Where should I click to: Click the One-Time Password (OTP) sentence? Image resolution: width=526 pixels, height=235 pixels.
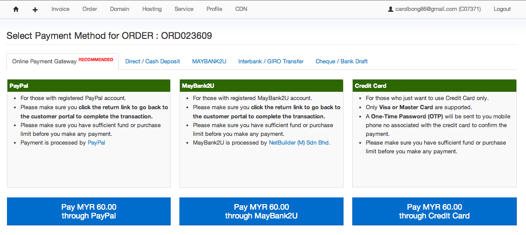[x=438, y=125]
